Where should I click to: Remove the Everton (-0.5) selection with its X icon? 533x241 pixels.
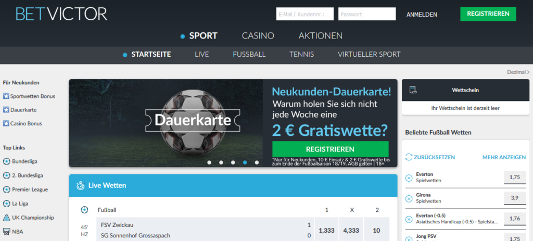pos(409,219)
